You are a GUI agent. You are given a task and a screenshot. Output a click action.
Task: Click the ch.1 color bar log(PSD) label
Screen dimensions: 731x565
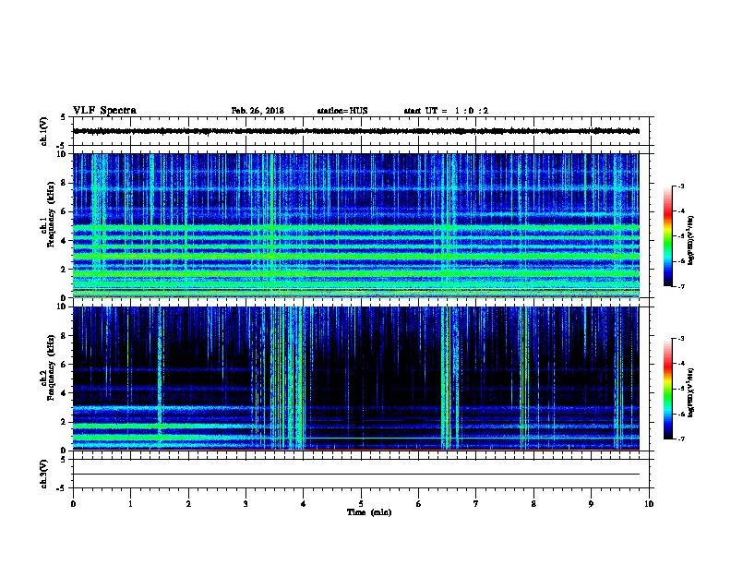(x=691, y=240)
